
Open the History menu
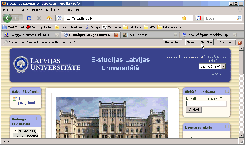point(37,10)
